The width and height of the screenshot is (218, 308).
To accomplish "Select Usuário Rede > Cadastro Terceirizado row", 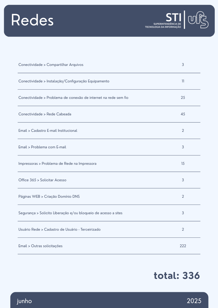I will (59, 230).
